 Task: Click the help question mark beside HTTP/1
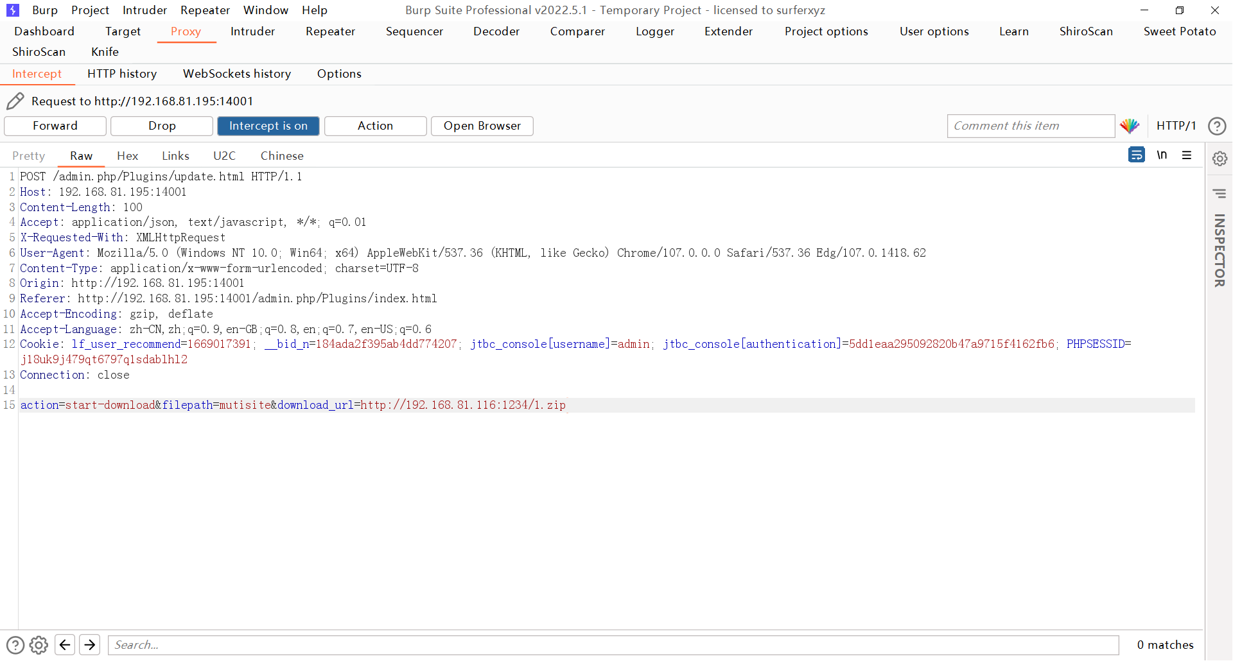(1217, 126)
